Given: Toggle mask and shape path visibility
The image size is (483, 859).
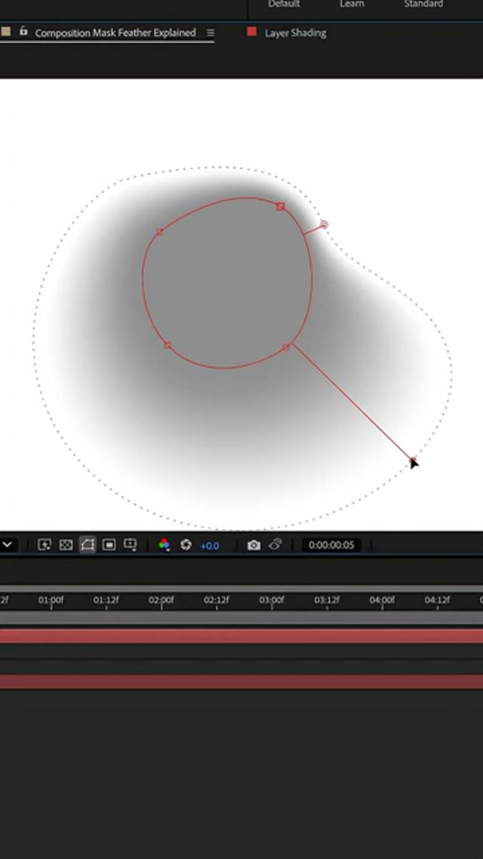Looking at the screenshot, I should 88,544.
